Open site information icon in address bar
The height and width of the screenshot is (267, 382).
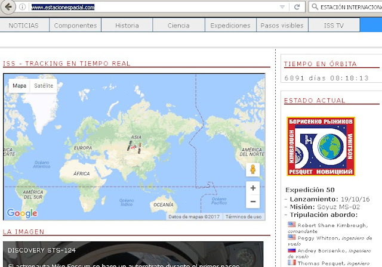pyautogui.click(x=22, y=7)
